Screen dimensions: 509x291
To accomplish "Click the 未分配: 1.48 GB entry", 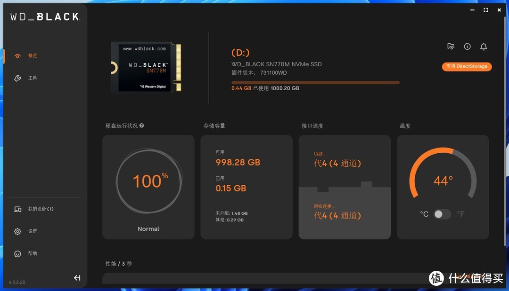I will pyautogui.click(x=231, y=213).
